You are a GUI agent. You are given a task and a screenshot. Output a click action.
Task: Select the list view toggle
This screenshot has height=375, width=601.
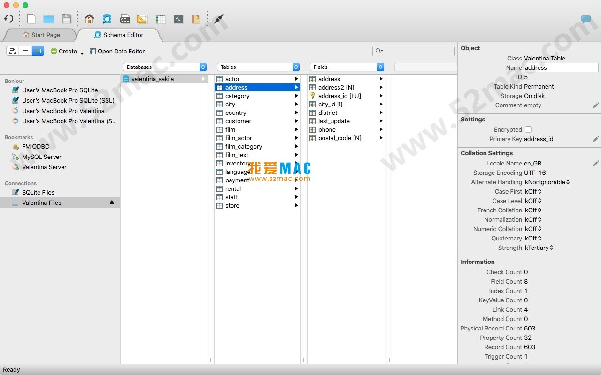click(25, 51)
